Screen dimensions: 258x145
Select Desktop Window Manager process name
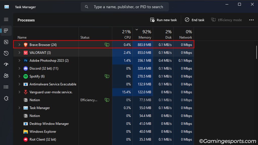(49, 124)
